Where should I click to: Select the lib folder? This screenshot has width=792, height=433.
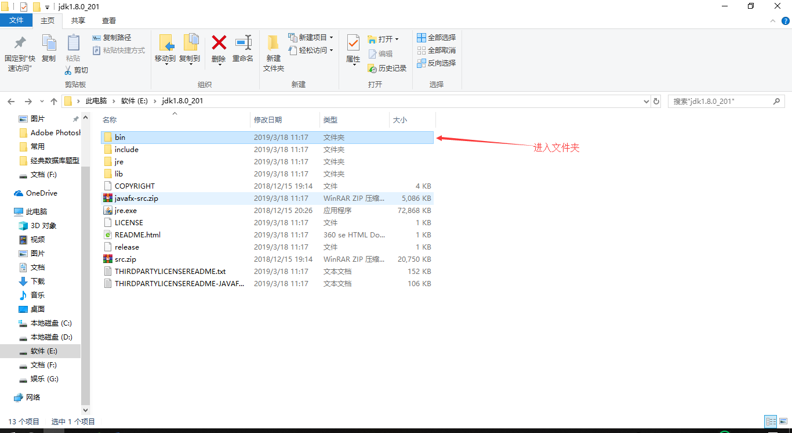[x=267, y=174]
